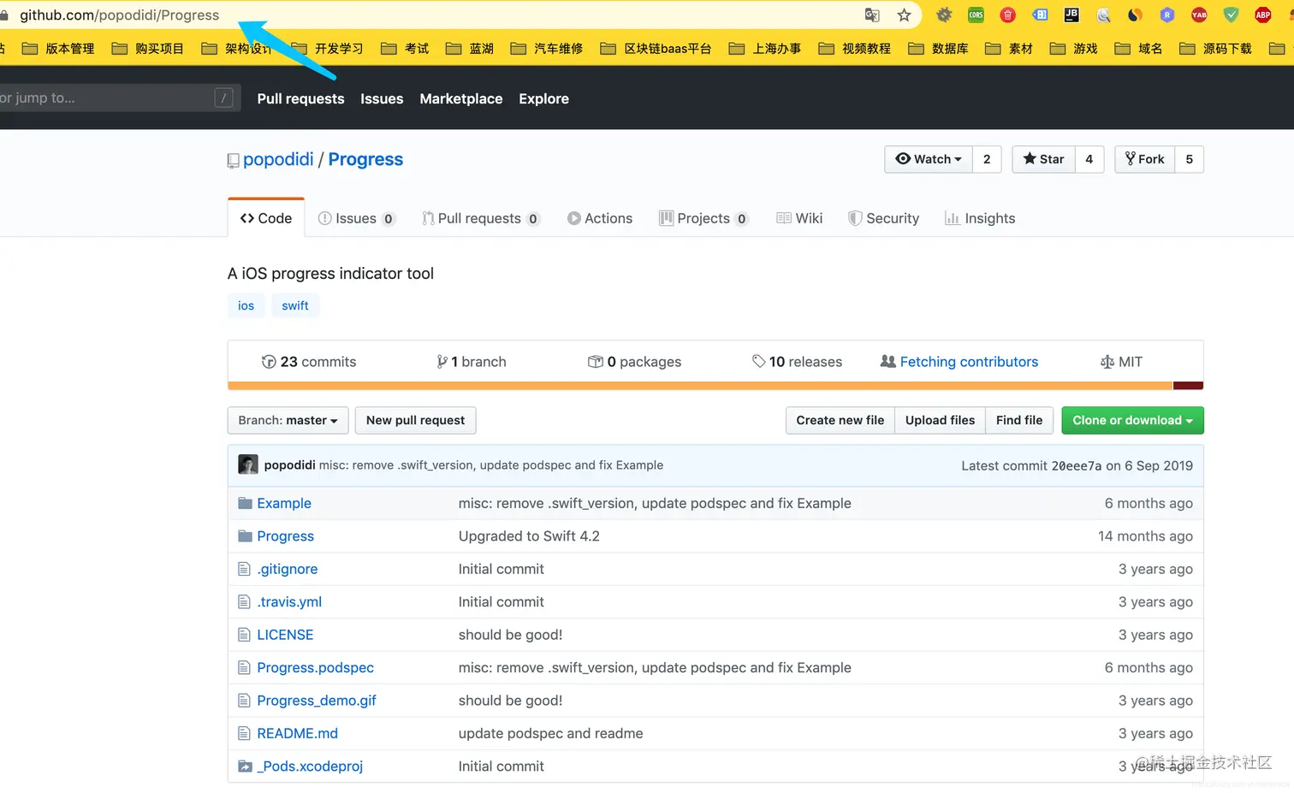
Task: View the watchers count 2
Action: click(x=987, y=159)
